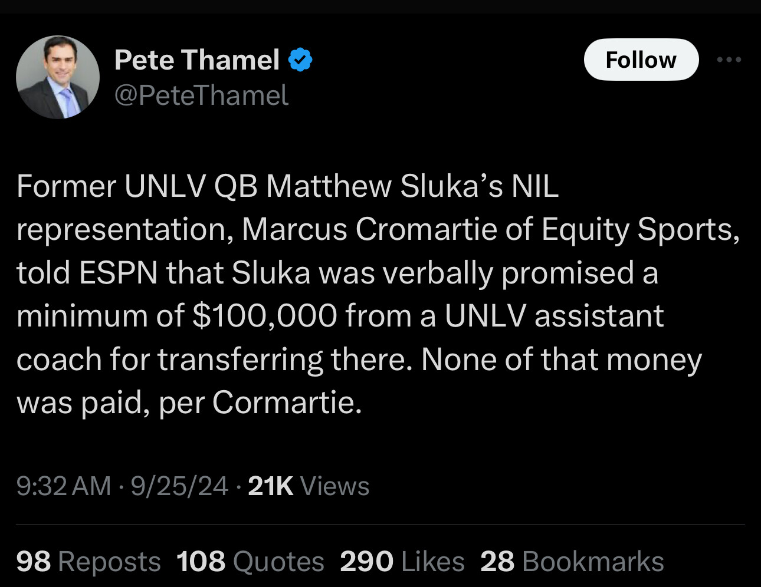Click the word "ESPN" in the tweet
This screenshot has width=761, height=587.
[x=119, y=273]
